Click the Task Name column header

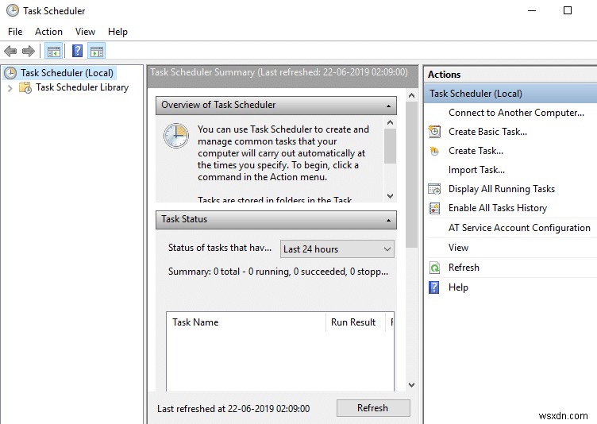pos(246,322)
